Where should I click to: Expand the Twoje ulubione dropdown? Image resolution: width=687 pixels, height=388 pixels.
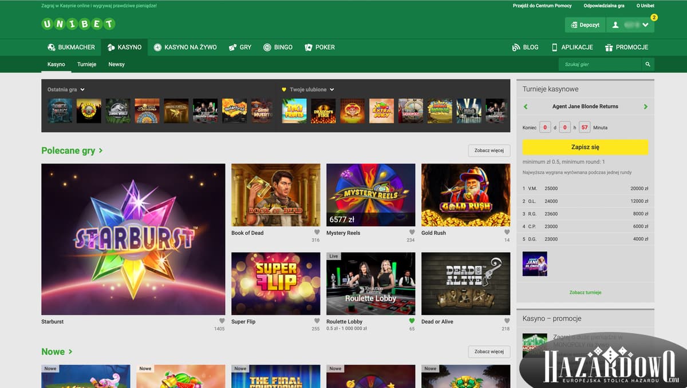click(x=332, y=90)
